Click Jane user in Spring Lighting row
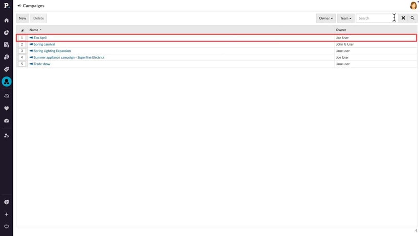Viewport: 420px width, 236px height. point(343,51)
